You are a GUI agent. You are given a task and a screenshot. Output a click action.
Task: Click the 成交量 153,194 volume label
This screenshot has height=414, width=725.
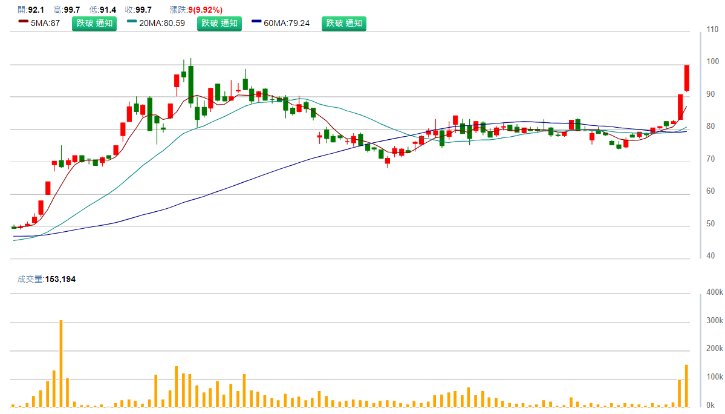pos(47,279)
